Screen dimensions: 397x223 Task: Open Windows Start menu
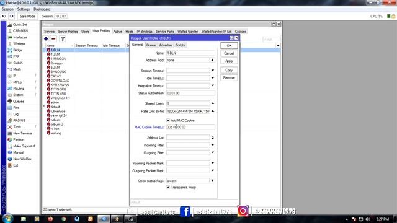point(7,219)
